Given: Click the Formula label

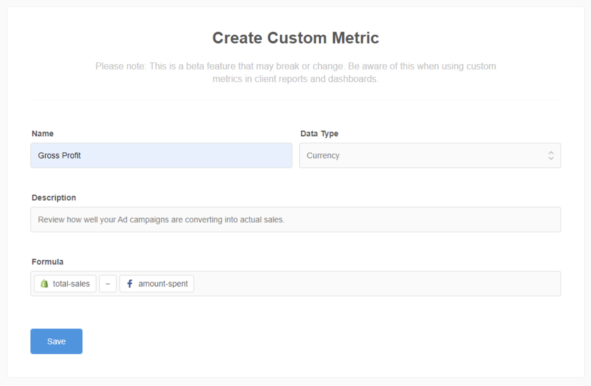Looking at the screenshot, I should [x=48, y=262].
